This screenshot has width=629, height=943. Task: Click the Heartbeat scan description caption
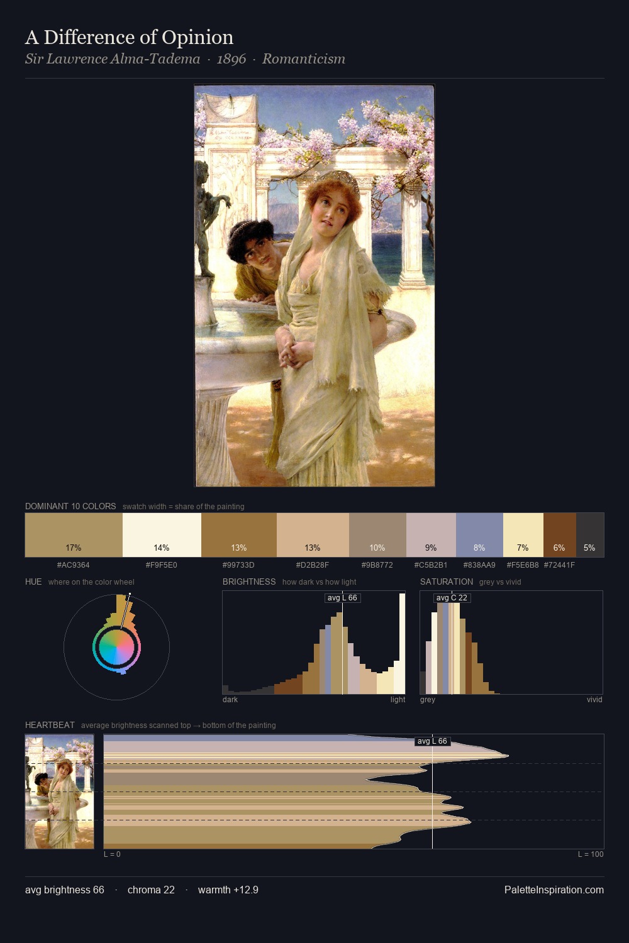[x=179, y=725]
